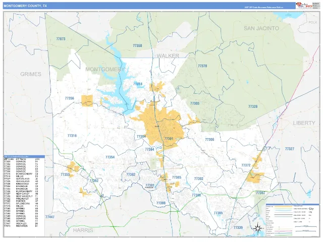The image size is (323, 242).
Task: Click the compass rose near the legend
Action: pos(258,228)
